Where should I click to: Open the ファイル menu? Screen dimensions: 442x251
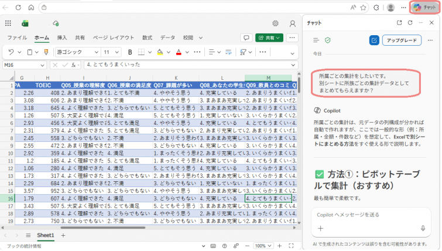point(17,38)
